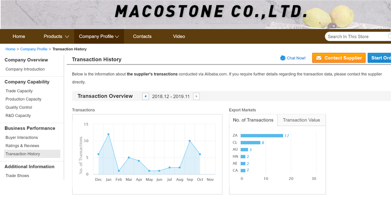
Task: Go to next transaction period arrow
Action: [x=196, y=96]
